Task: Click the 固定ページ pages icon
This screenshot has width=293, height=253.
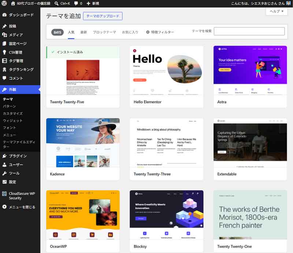Action: click(4, 43)
